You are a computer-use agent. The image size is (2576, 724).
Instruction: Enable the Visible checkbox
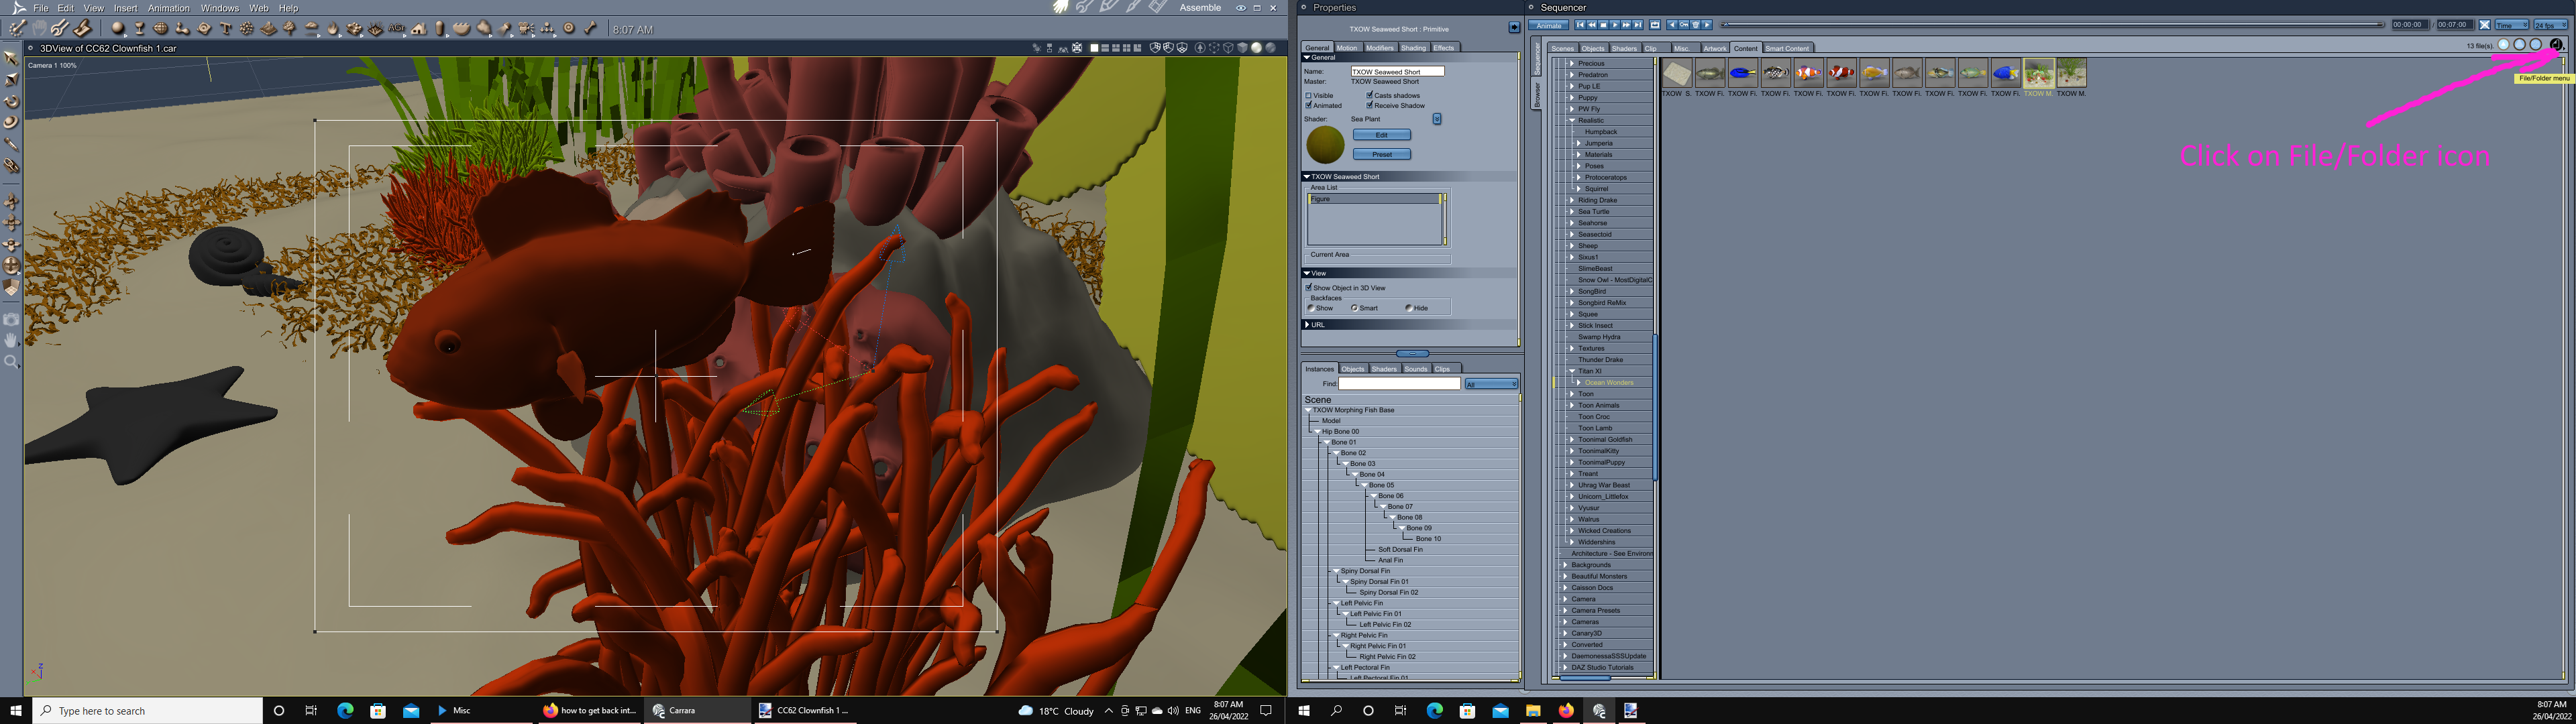coord(1309,96)
